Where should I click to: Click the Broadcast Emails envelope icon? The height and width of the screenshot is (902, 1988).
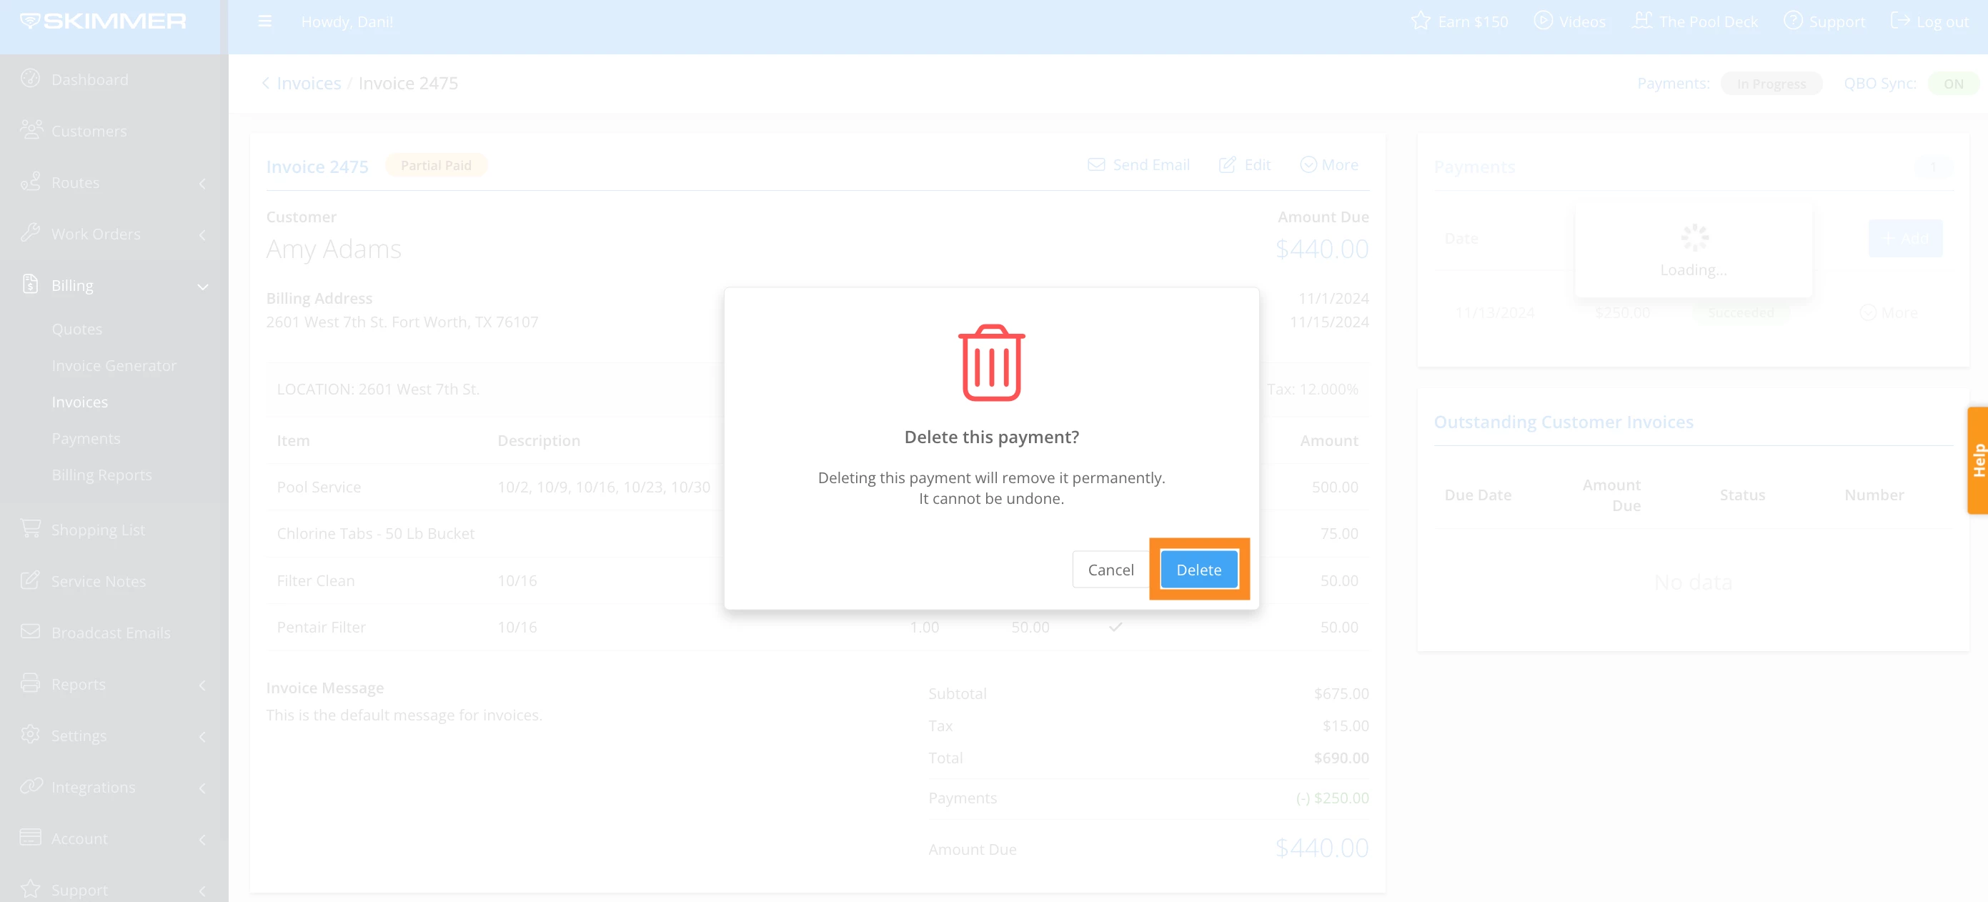tap(30, 631)
